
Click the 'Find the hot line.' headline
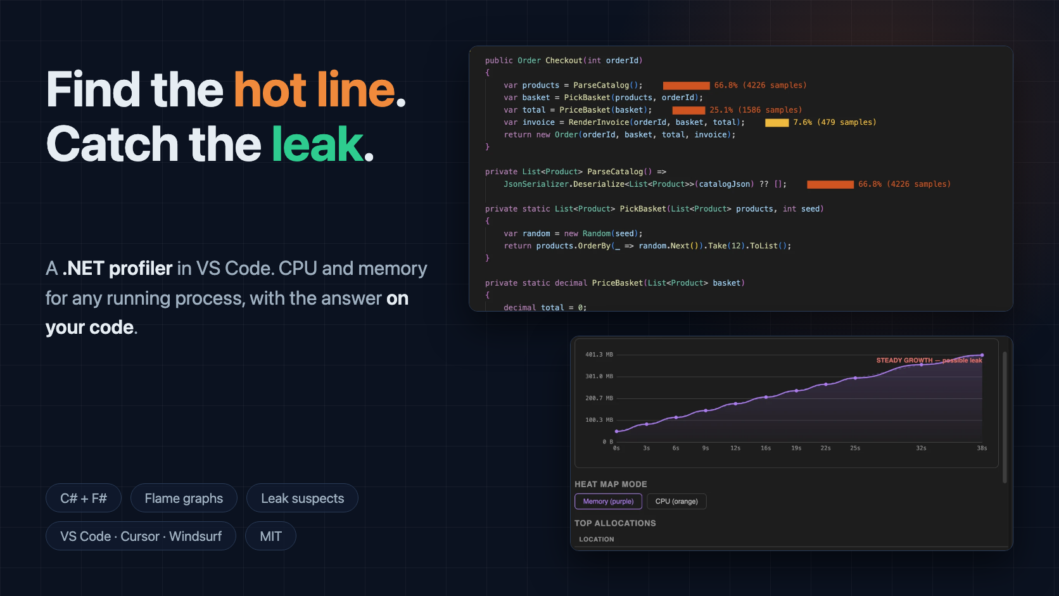[226, 90]
